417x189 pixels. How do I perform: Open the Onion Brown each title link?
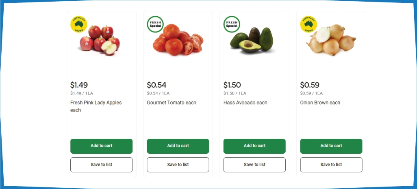[x=320, y=103]
